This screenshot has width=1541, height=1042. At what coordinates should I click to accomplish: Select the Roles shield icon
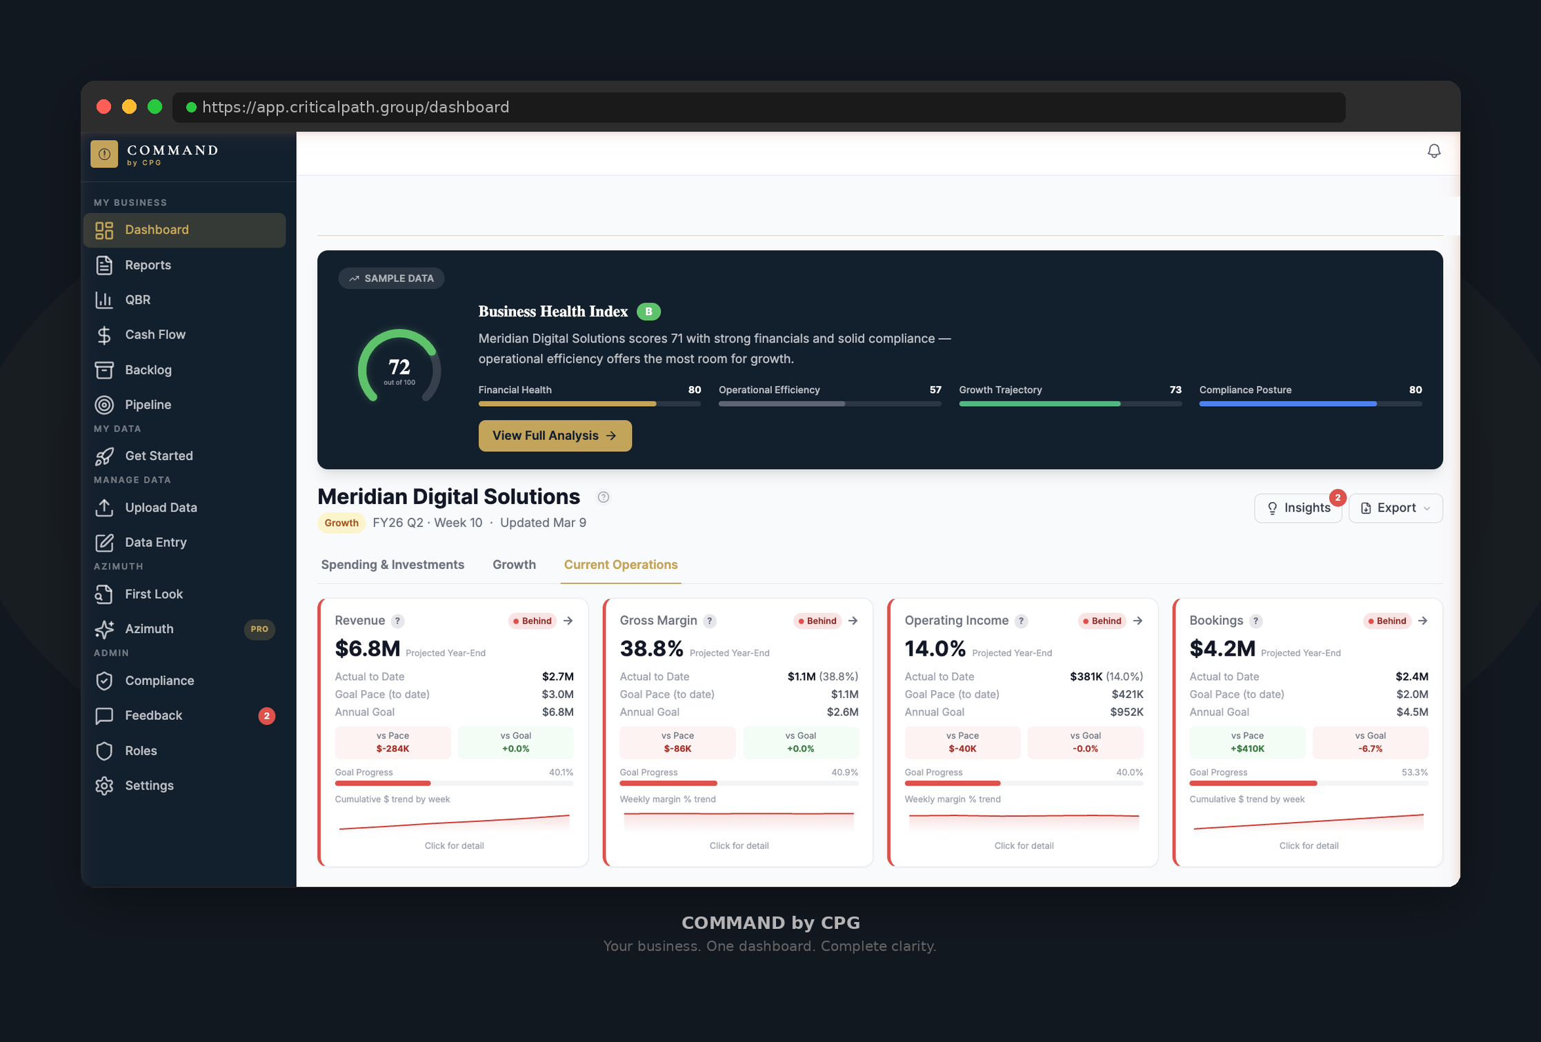click(104, 751)
